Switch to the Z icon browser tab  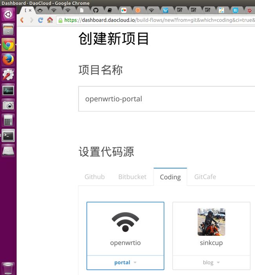(221, 10)
